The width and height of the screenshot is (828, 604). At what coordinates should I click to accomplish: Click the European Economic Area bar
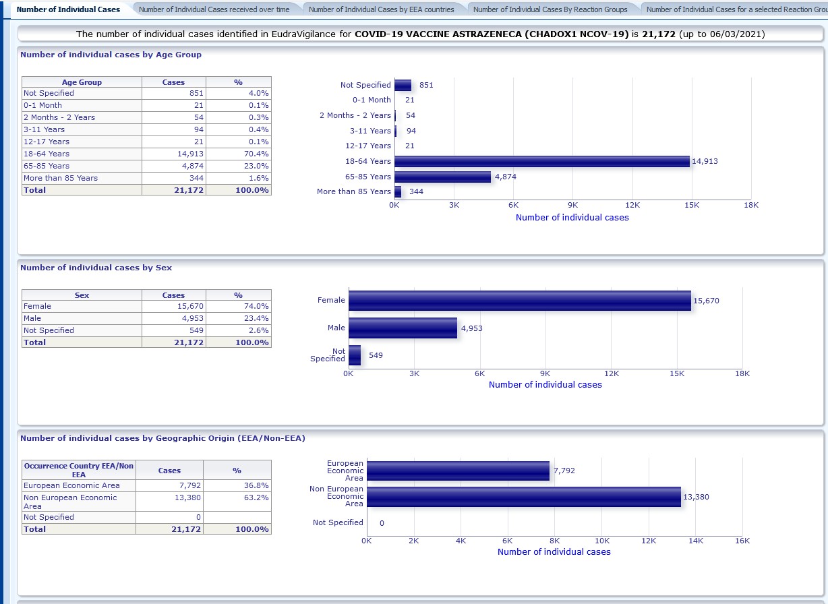458,471
